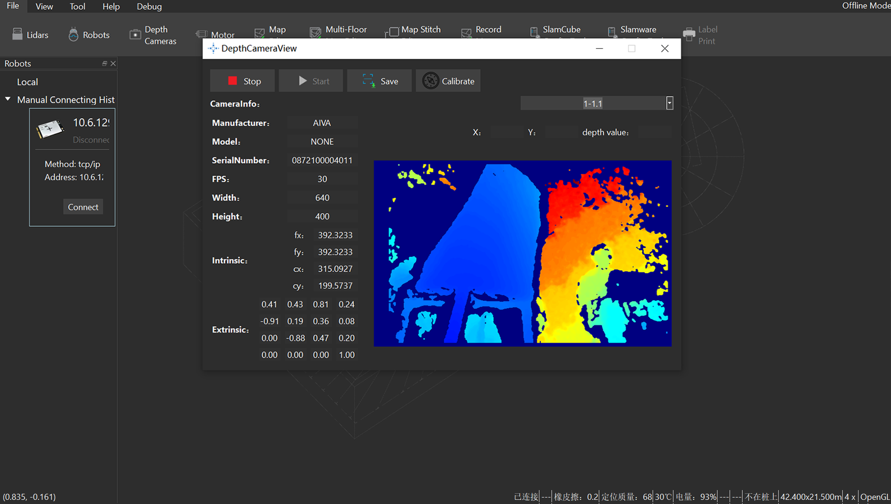Viewport: 891px width, 504px height.
Task: Select the Motor toolbar icon
Action: click(215, 34)
